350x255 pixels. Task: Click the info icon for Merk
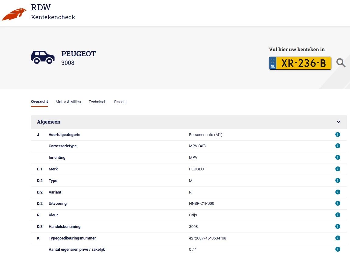click(x=338, y=169)
